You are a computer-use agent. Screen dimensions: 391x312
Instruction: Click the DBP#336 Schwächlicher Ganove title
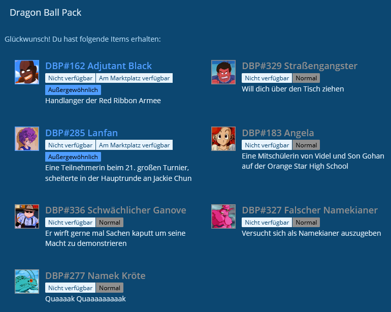click(116, 210)
